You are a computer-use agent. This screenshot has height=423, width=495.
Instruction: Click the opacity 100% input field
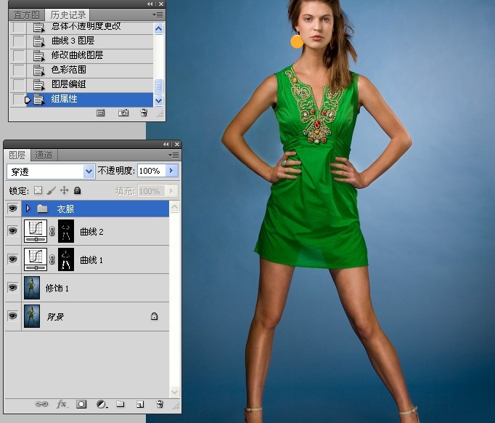[x=151, y=171]
